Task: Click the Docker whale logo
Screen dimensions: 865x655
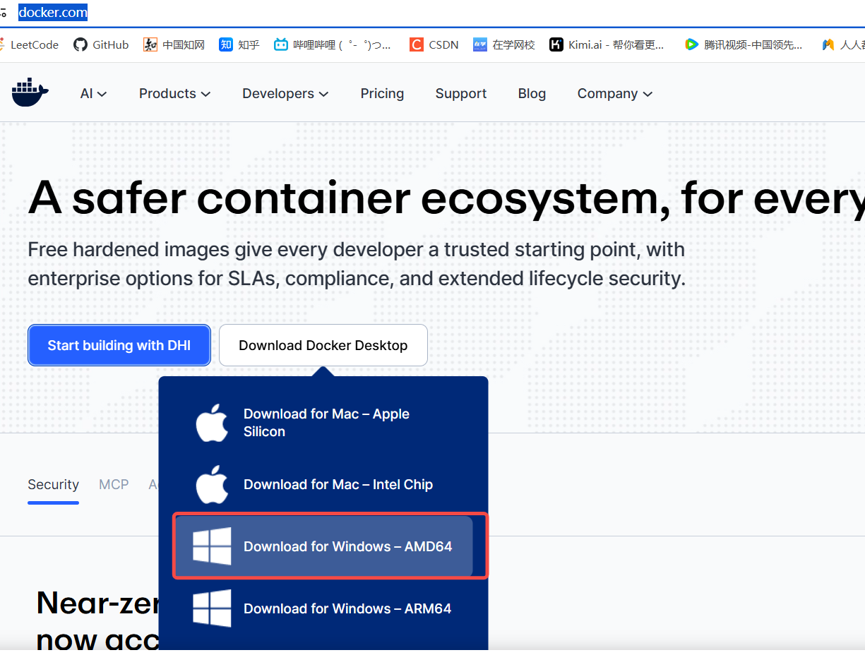Action: coord(30,93)
